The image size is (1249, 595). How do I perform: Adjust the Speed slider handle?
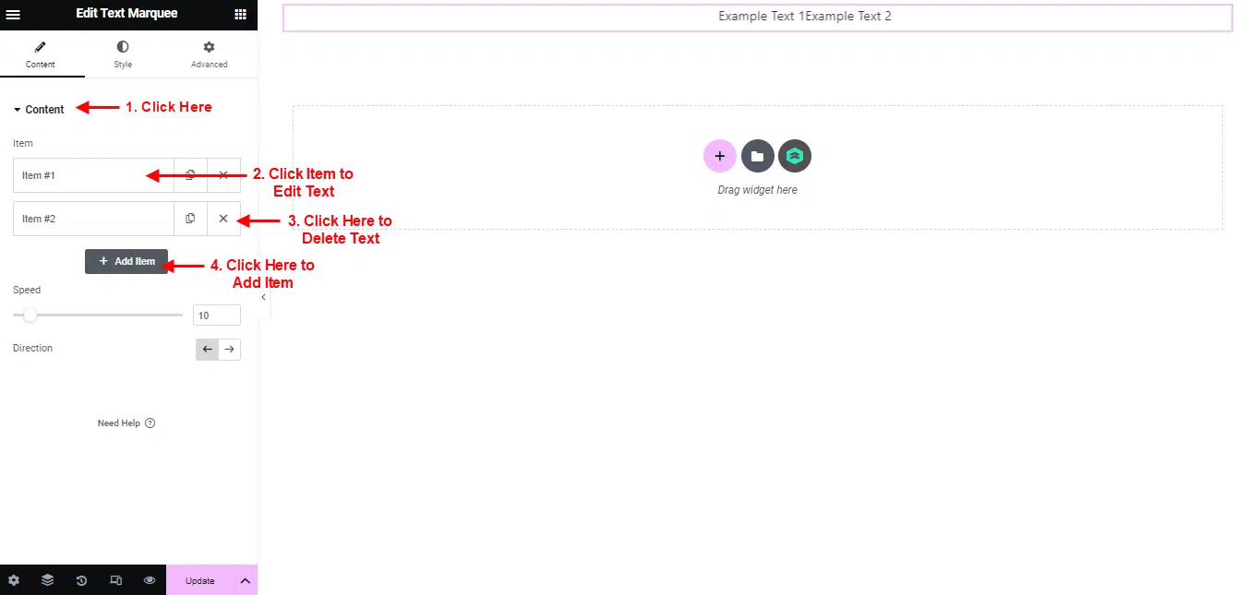30,315
